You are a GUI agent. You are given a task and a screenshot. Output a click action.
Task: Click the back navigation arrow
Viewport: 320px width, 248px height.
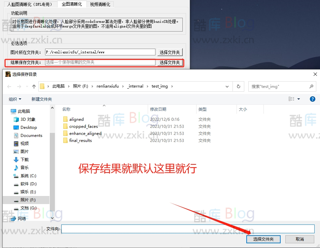point(9,86)
